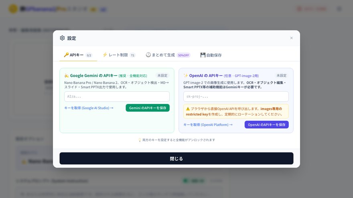This screenshot has height=198, width=353.
Task: Click the T1 badge on レート制限 tab
Action: 133,55
